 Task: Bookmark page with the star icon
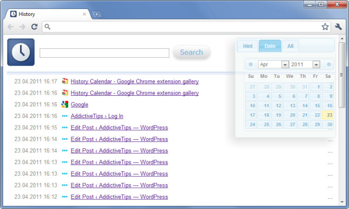[x=325, y=27]
